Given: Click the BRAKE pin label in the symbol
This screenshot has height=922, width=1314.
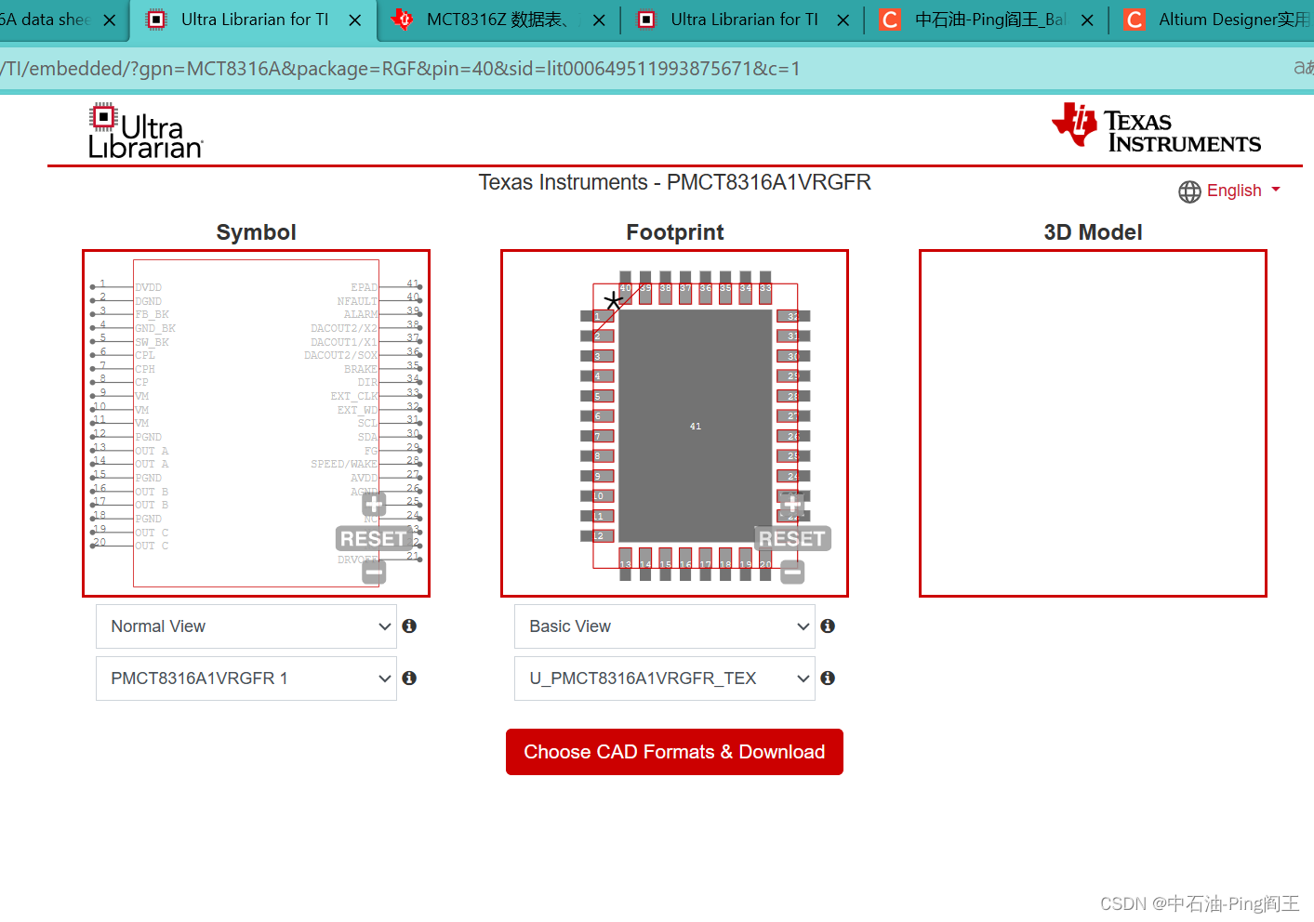Looking at the screenshot, I should [361, 369].
